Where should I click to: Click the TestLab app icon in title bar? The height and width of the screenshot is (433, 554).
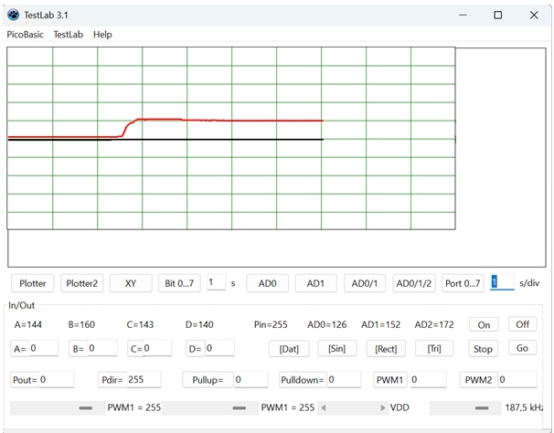pyautogui.click(x=13, y=15)
